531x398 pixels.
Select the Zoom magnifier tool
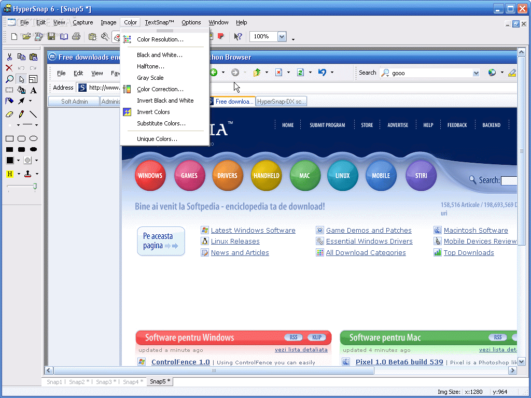(9, 79)
